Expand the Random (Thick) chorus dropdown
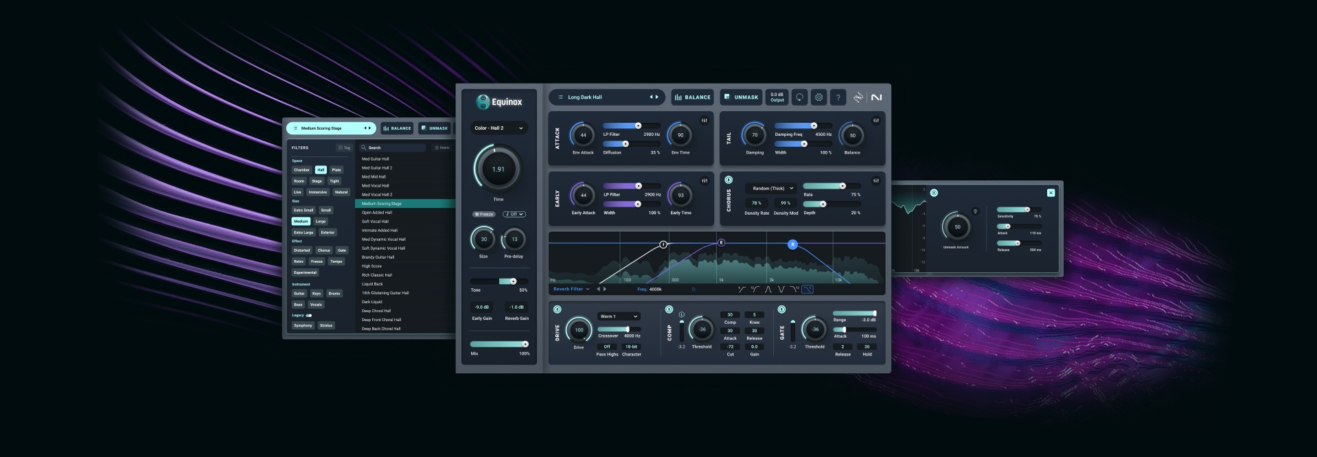Viewport: 1317px width, 457px height. pos(771,188)
